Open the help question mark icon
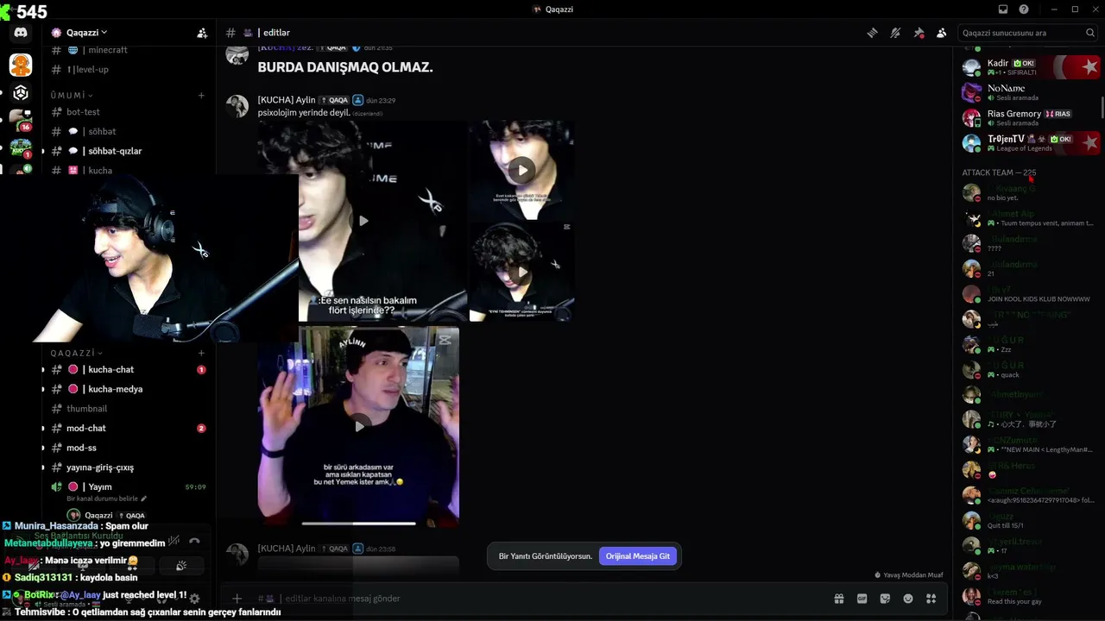This screenshot has width=1105, height=621. tap(1024, 9)
